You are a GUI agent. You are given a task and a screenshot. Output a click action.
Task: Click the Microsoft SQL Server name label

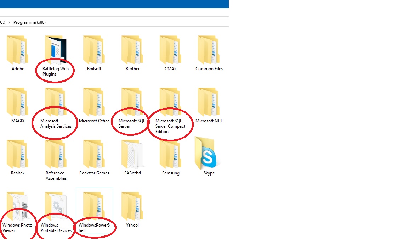pos(132,123)
